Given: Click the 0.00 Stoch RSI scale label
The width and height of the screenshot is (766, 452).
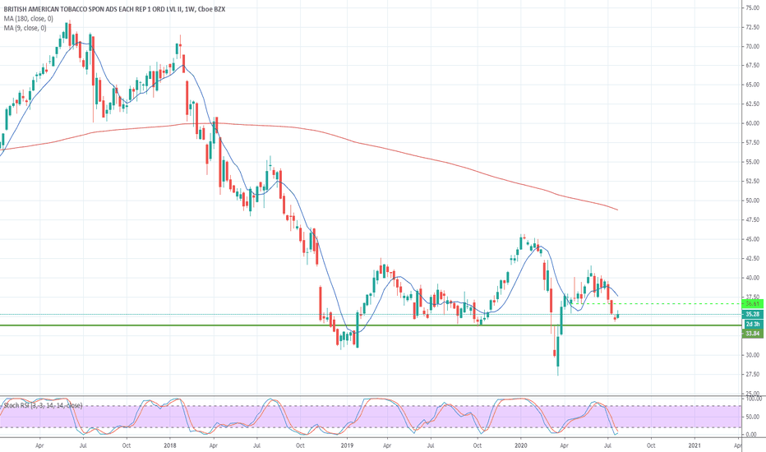Looking at the screenshot, I should [751, 435].
